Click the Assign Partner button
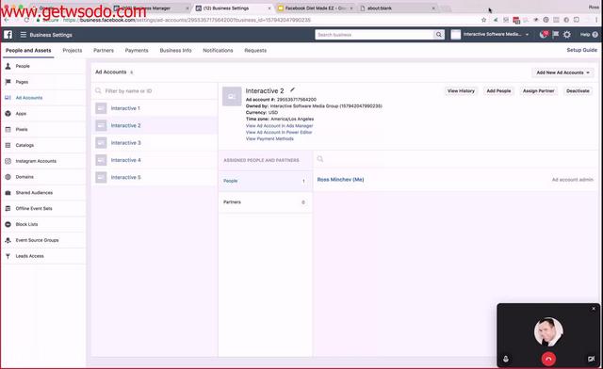603x369 pixels. point(538,91)
